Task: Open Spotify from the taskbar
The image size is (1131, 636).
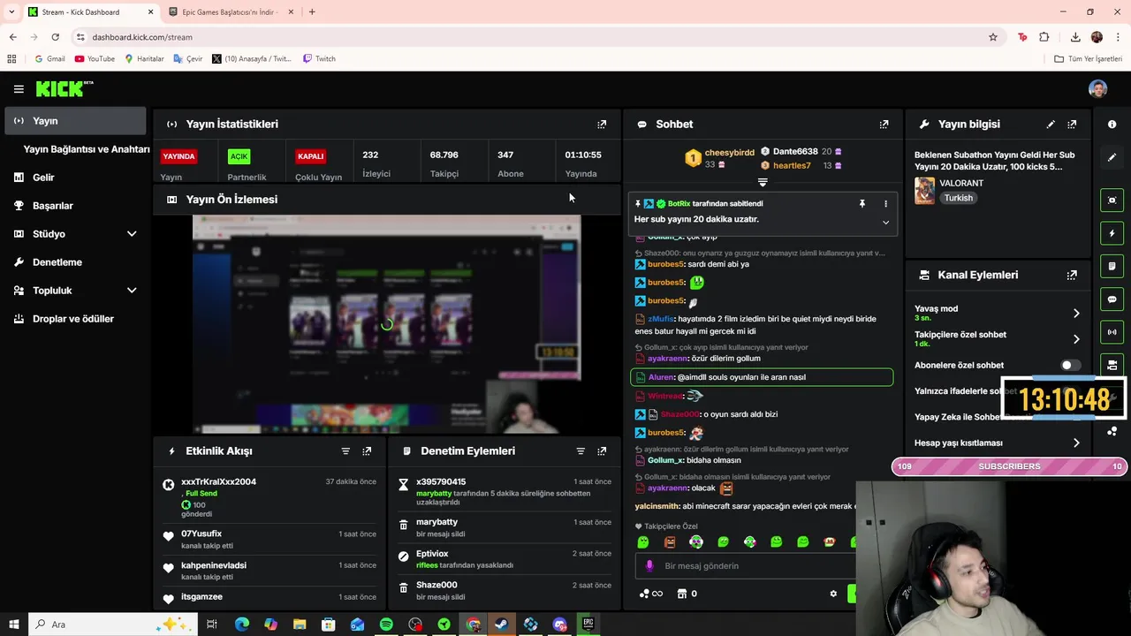Action: (x=386, y=625)
